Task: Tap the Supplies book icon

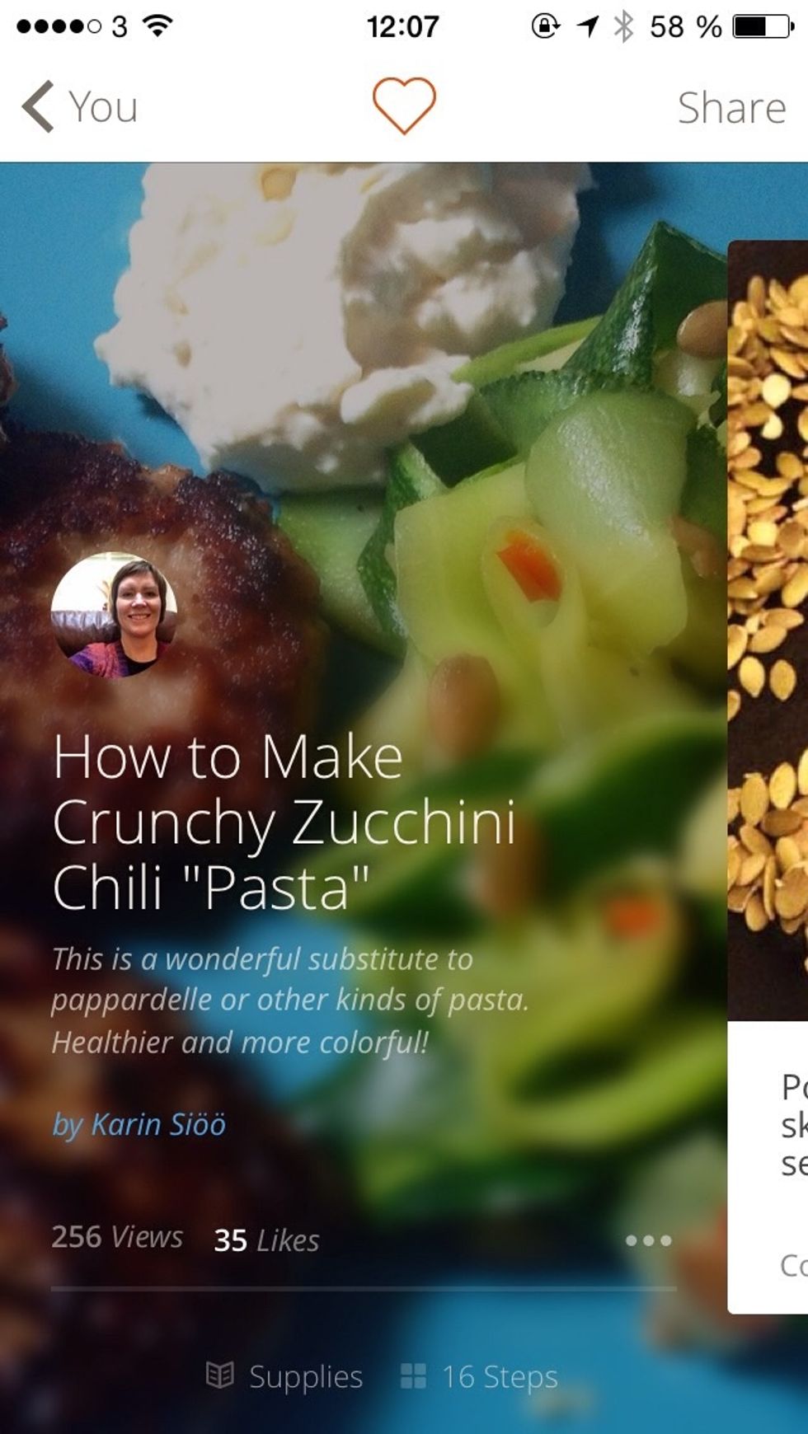Action: tap(219, 1375)
